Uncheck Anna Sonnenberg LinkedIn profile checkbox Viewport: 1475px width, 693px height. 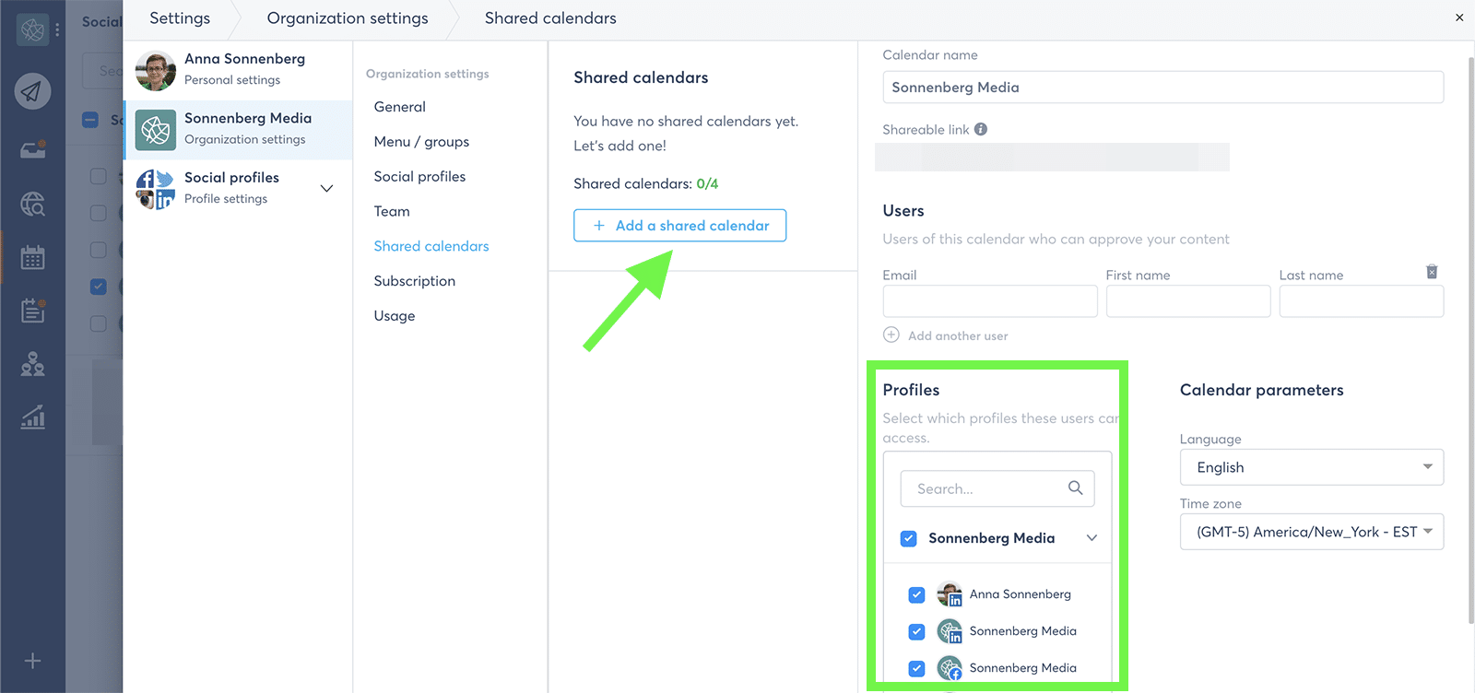point(916,595)
